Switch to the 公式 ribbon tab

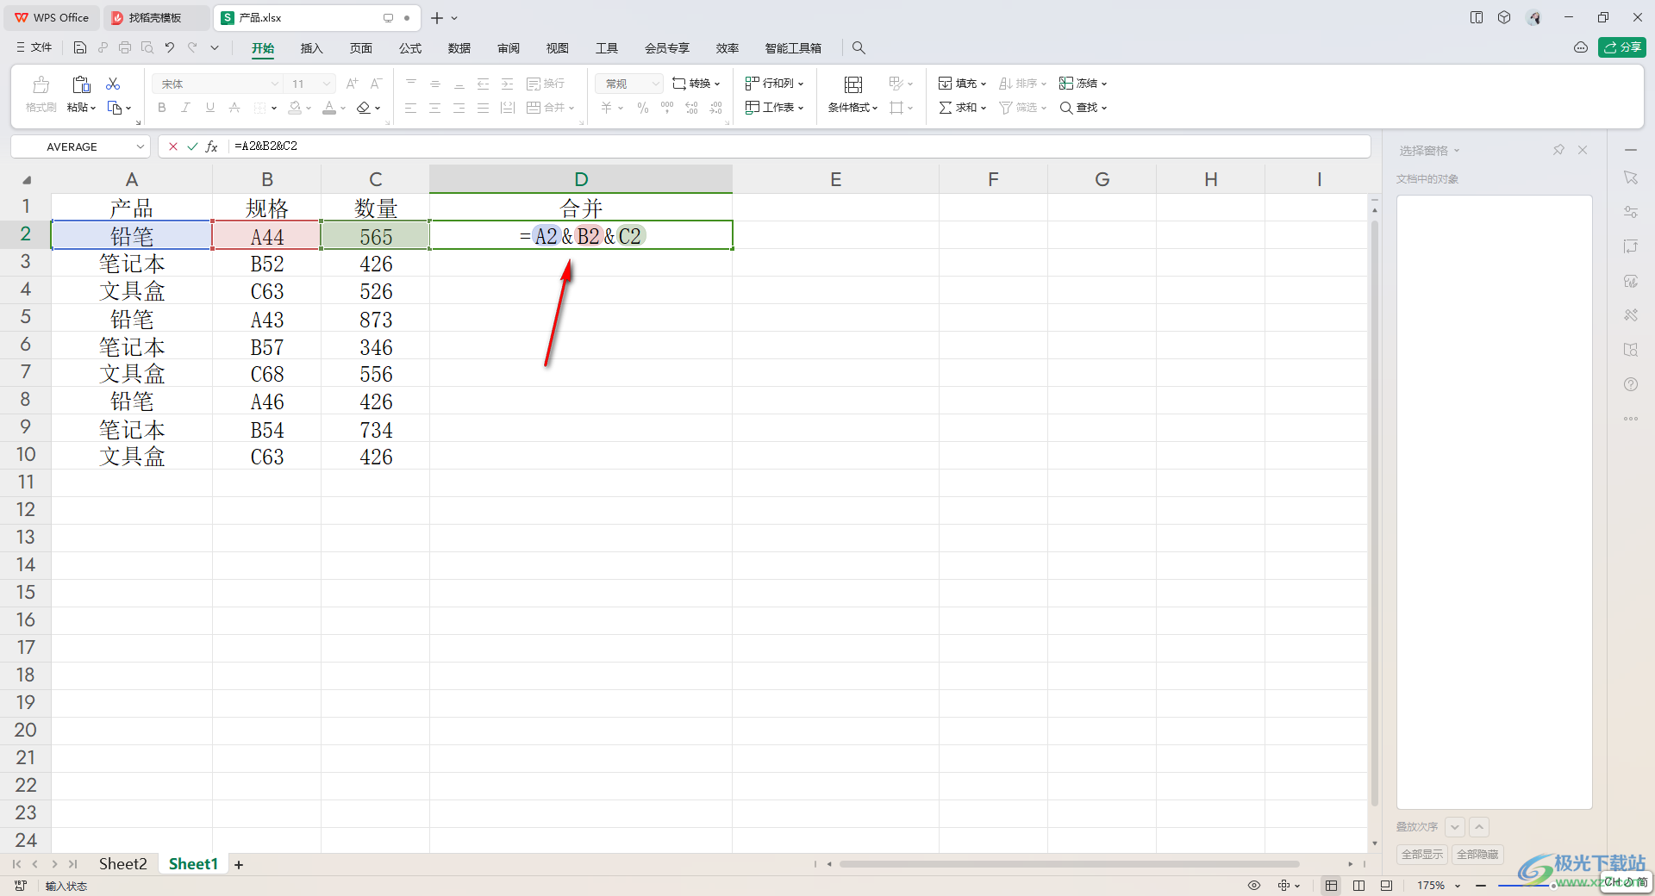click(410, 48)
